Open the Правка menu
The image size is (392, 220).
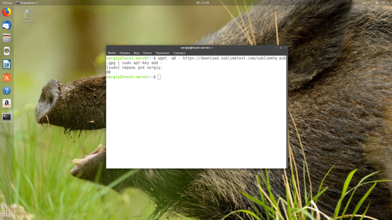[x=124, y=53]
